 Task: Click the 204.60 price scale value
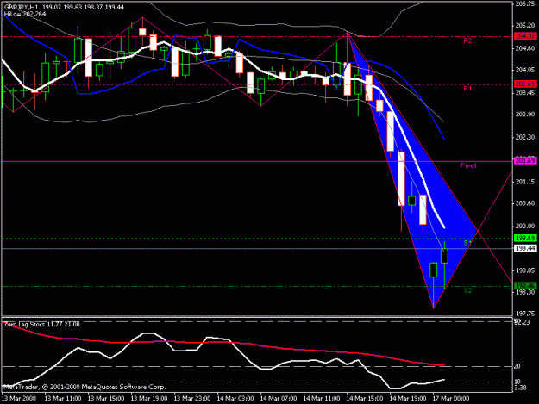[x=525, y=48]
